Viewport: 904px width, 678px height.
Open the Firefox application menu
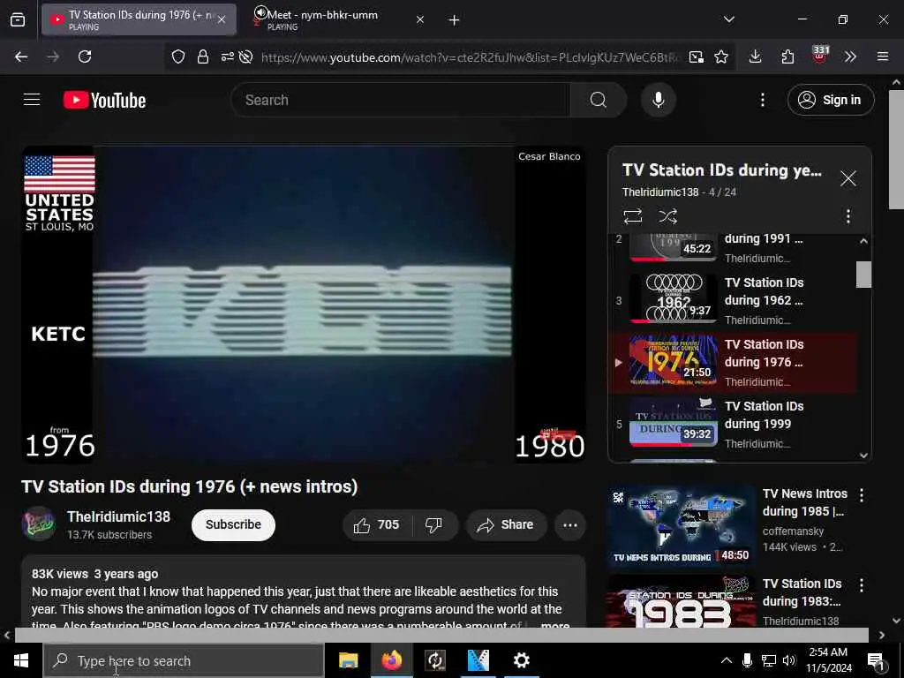(883, 56)
